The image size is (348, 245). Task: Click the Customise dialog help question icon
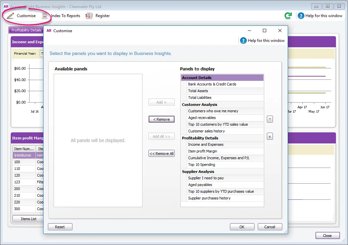coord(243,41)
